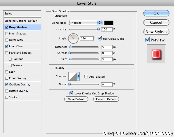Viewport: 174px width, 137px height.
Task: Open the New Style dialog
Action: [156, 32]
